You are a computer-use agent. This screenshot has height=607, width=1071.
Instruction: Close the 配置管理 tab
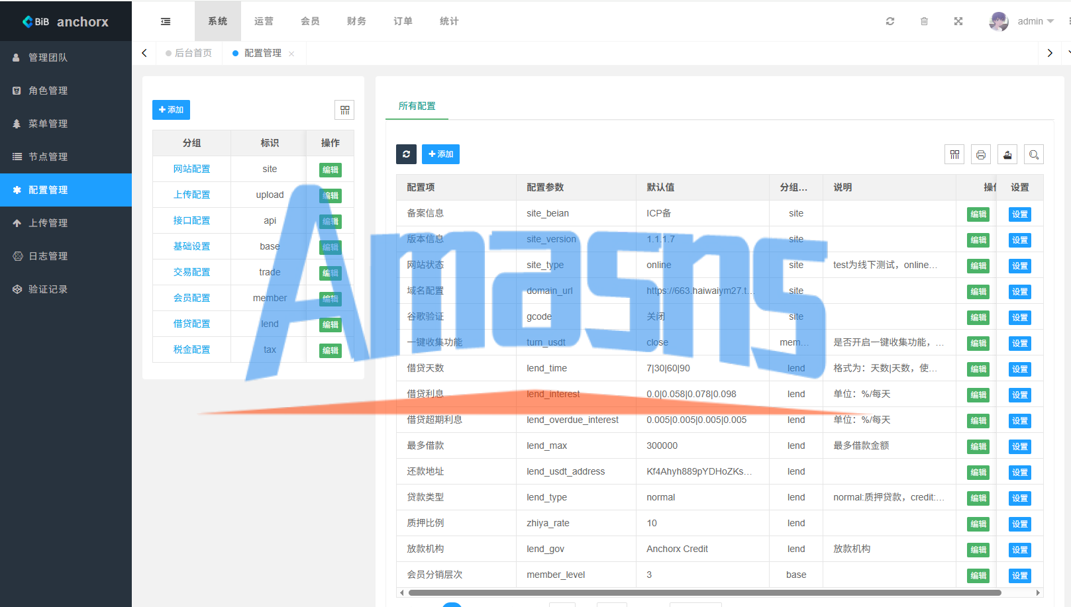coord(291,54)
